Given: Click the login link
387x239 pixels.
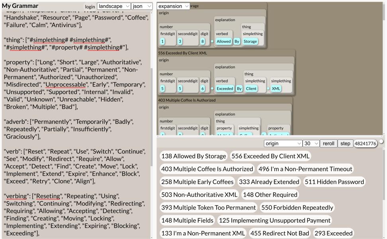Looking at the screenshot, I should tap(90, 6).
